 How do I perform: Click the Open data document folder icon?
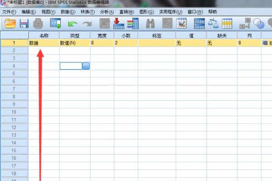point(10,24)
